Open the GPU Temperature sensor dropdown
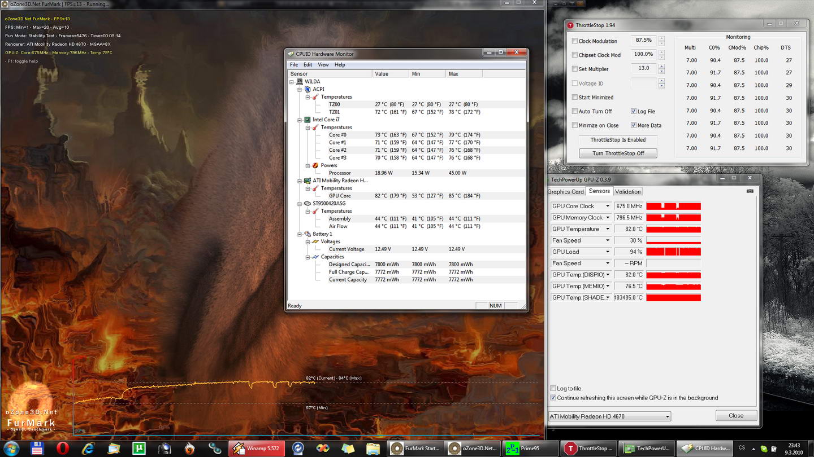 point(608,229)
